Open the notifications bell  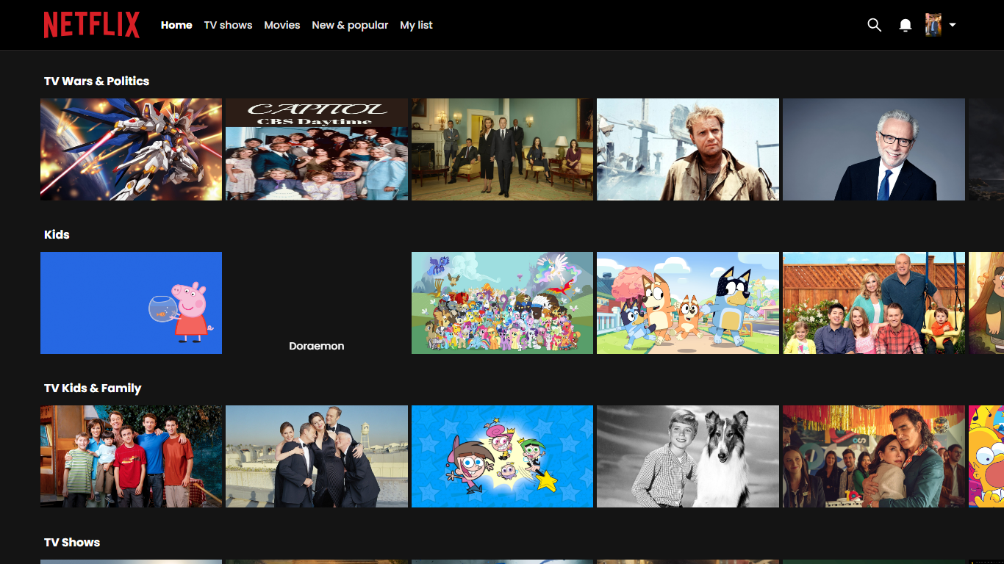[x=906, y=25]
